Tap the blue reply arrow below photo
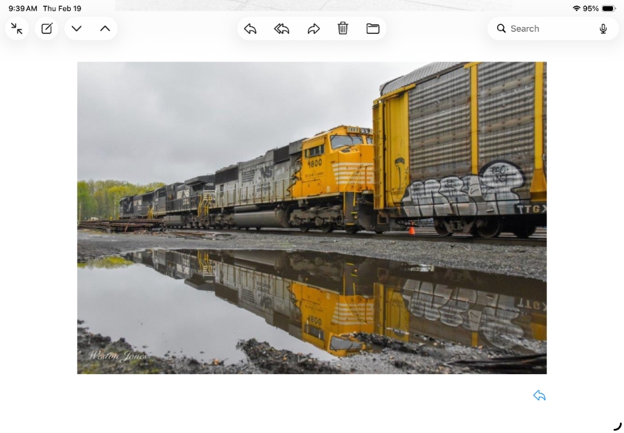Viewport: 624px width, 433px height. pos(539,395)
